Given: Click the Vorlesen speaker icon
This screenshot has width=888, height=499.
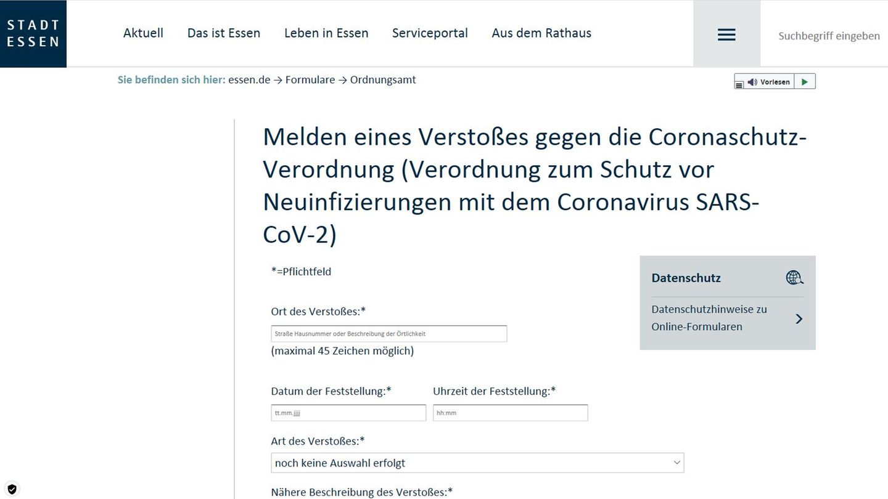Looking at the screenshot, I should point(752,82).
